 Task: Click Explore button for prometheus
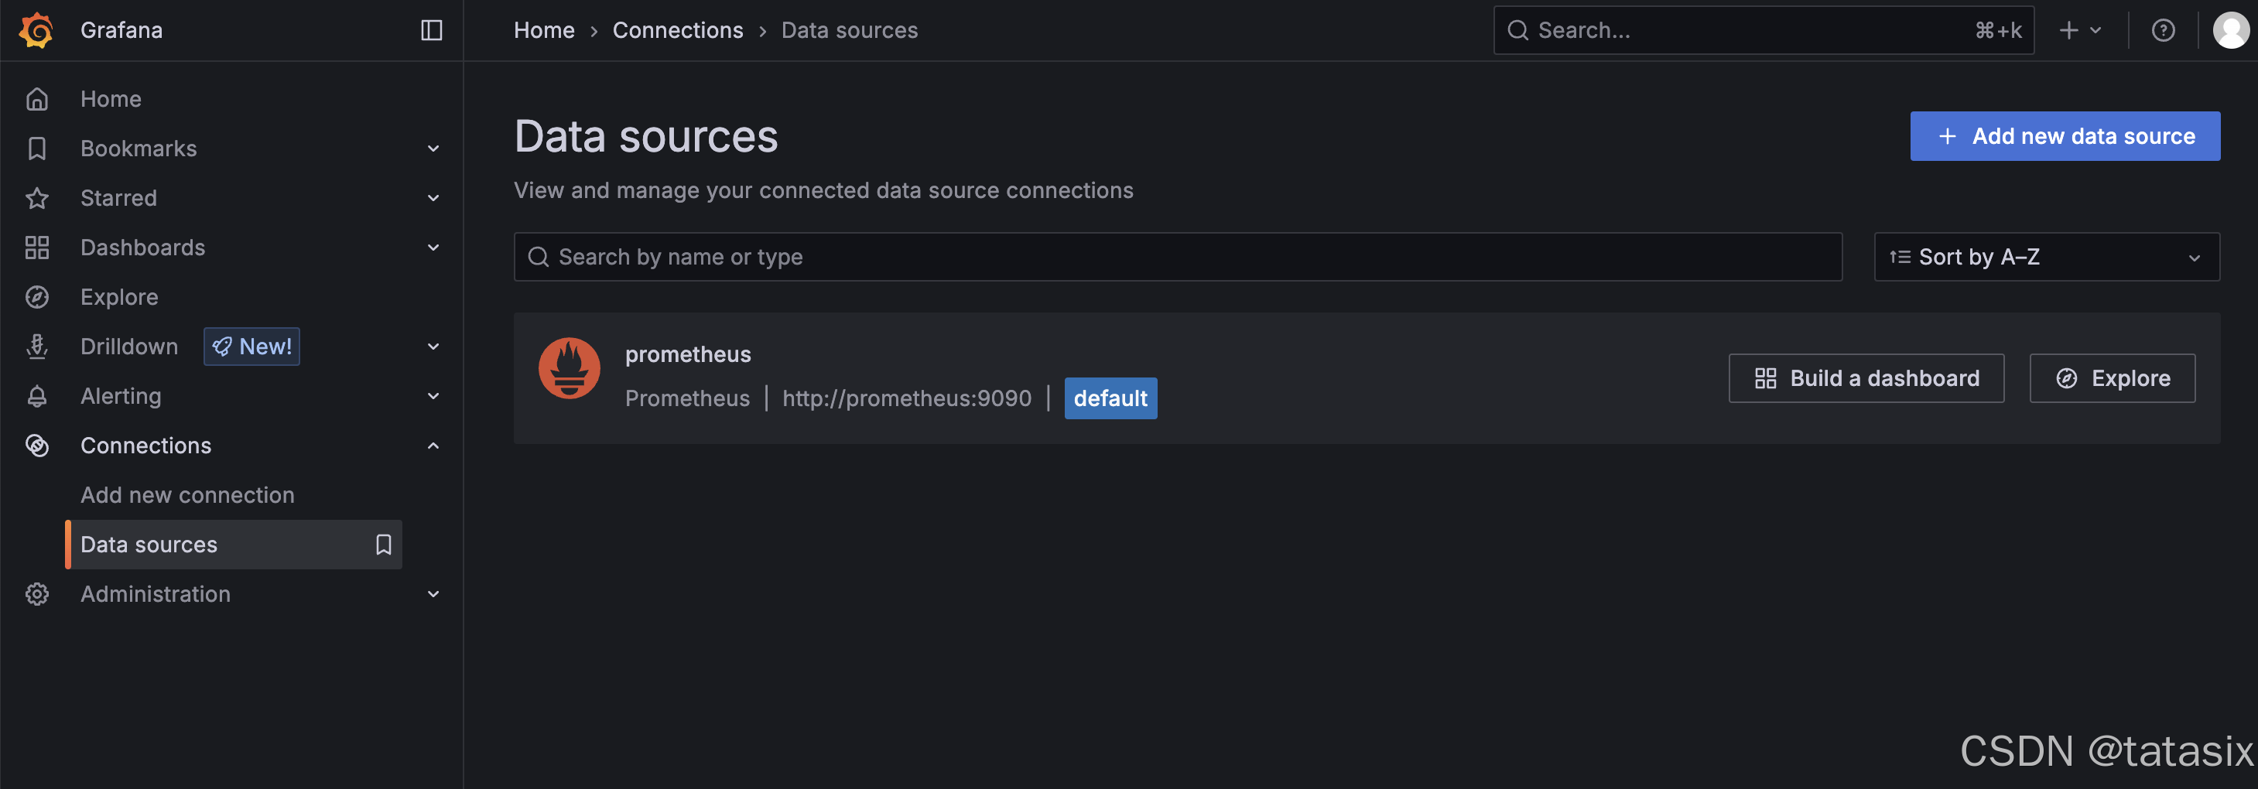point(2112,377)
